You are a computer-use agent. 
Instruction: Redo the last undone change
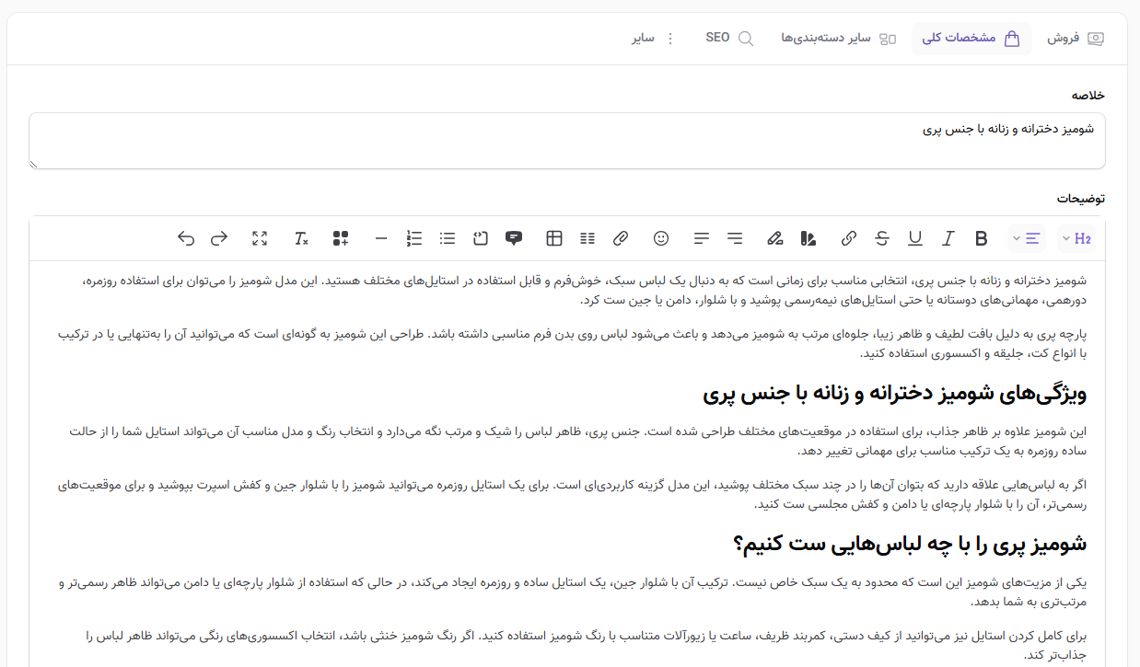219,238
